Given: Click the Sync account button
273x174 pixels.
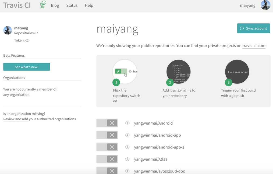Looking at the screenshot, I should (253, 28).
